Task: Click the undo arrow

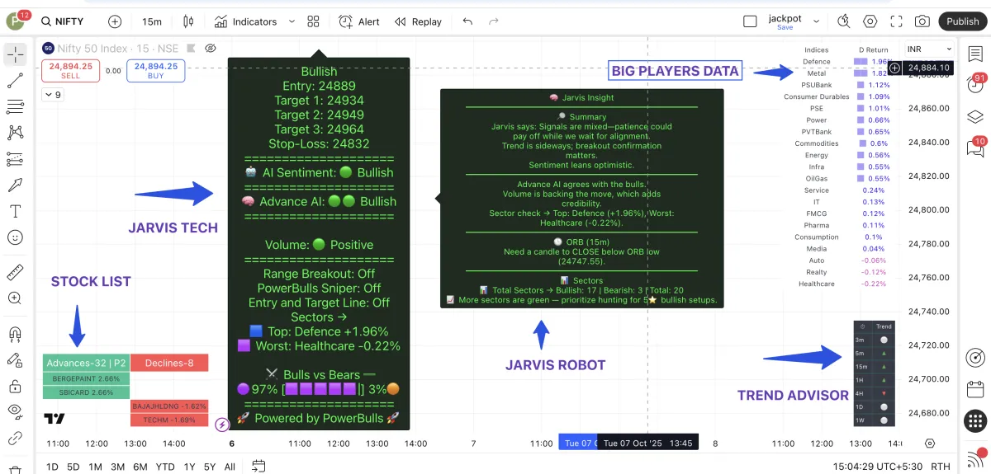Action: (467, 21)
